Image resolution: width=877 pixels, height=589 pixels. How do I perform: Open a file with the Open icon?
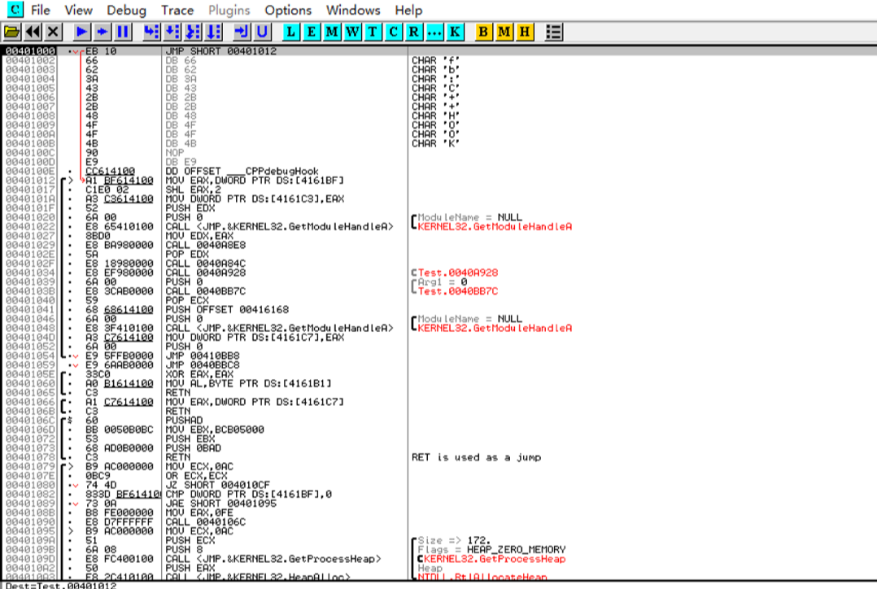click(x=14, y=32)
